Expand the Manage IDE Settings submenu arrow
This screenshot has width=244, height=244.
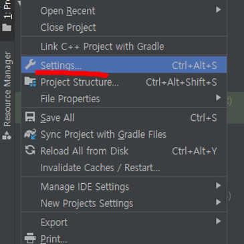pyautogui.click(x=219, y=185)
